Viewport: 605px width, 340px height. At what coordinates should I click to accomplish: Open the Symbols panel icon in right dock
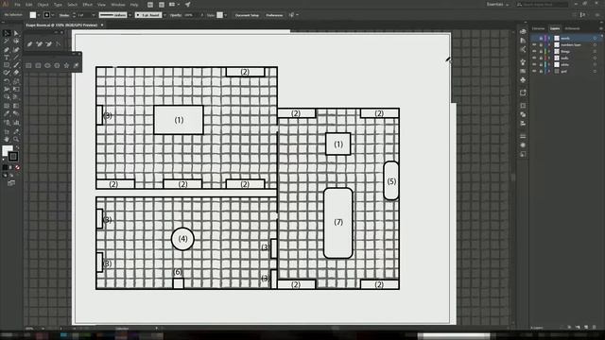click(x=523, y=79)
